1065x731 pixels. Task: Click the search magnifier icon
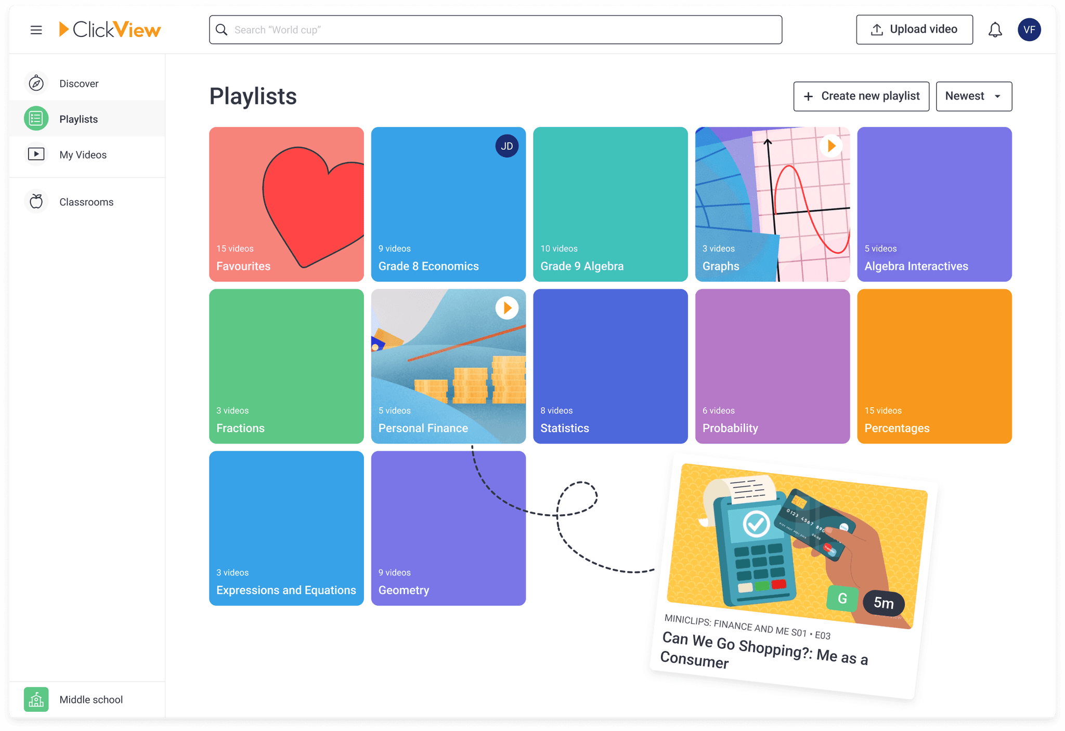(222, 30)
